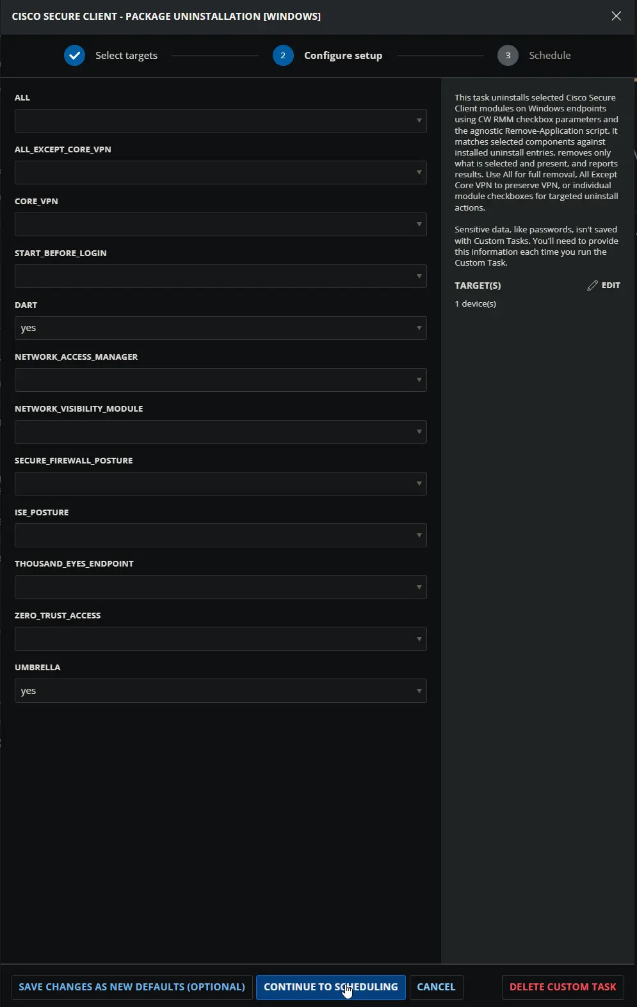Click the pencil icon next to EDIT
This screenshot has height=1007, width=637.
[592, 285]
